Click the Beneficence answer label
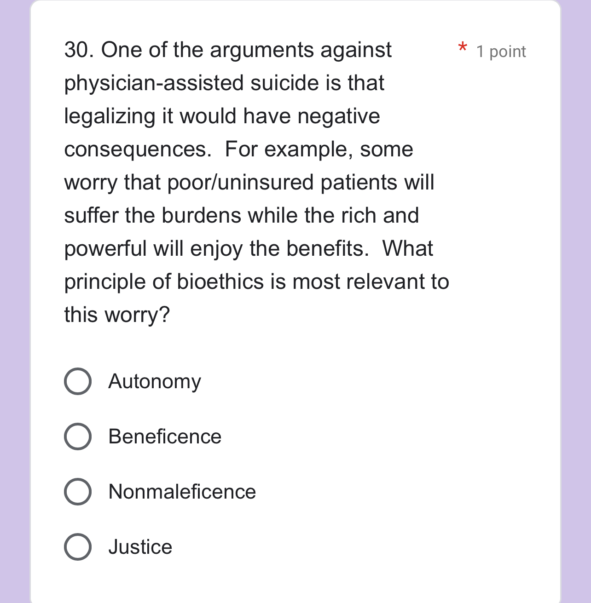The height and width of the screenshot is (603, 591). click(164, 436)
